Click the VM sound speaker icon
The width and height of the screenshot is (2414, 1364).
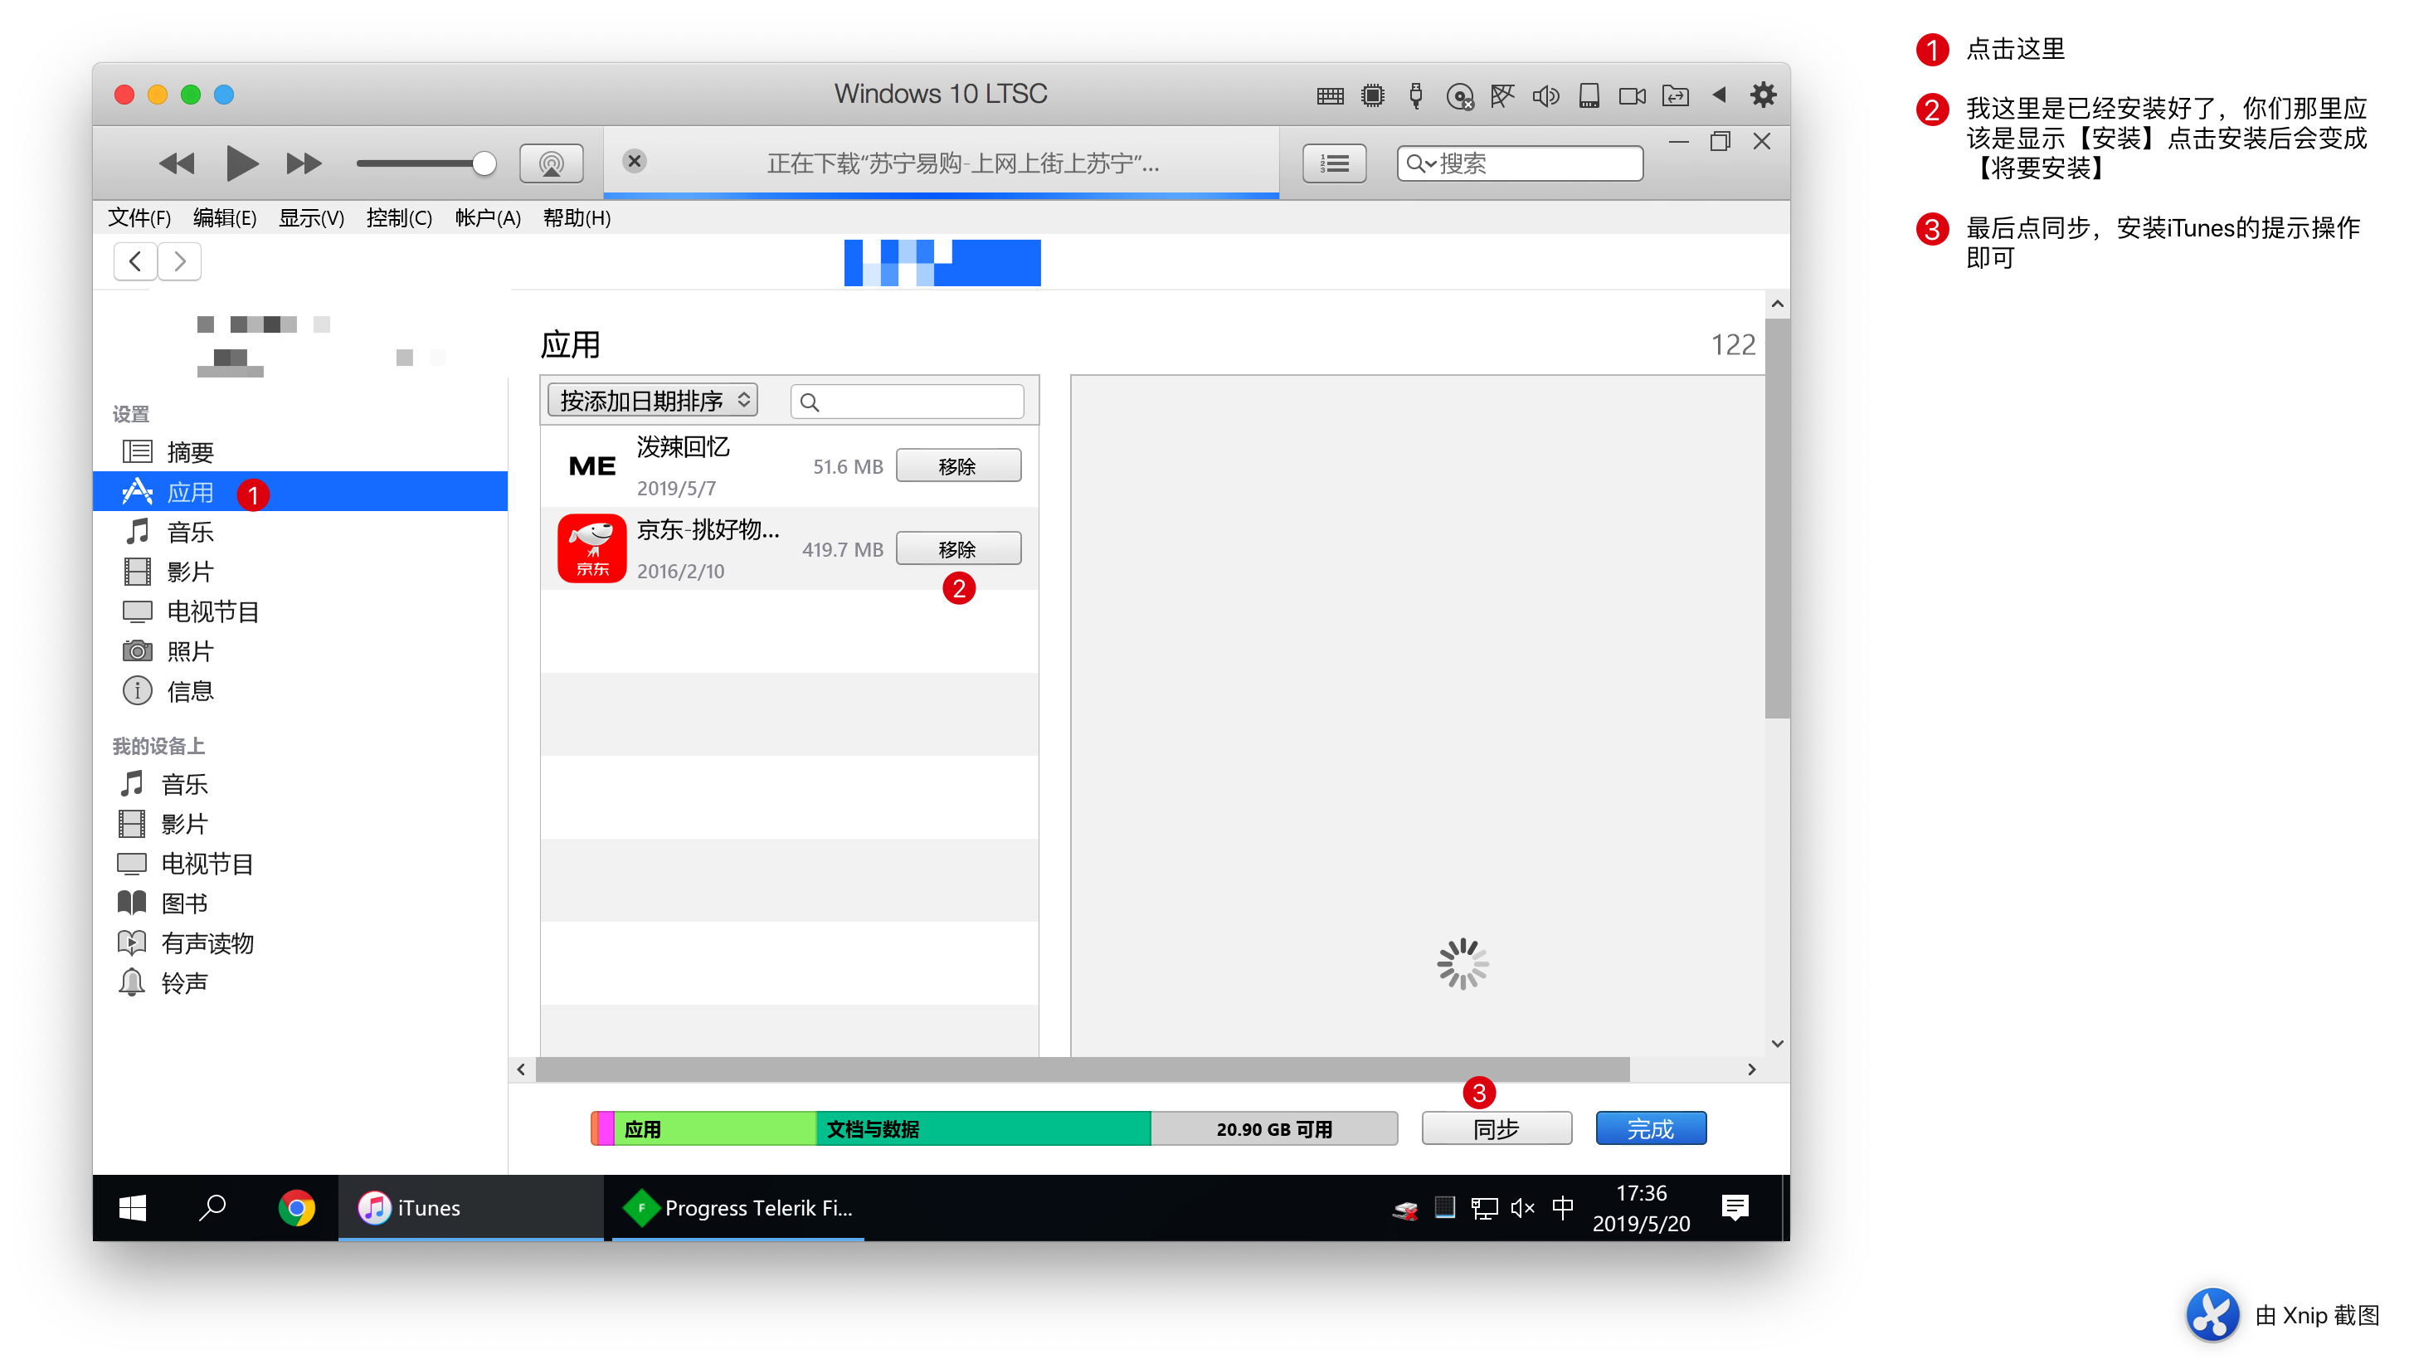(x=1545, y=95)
